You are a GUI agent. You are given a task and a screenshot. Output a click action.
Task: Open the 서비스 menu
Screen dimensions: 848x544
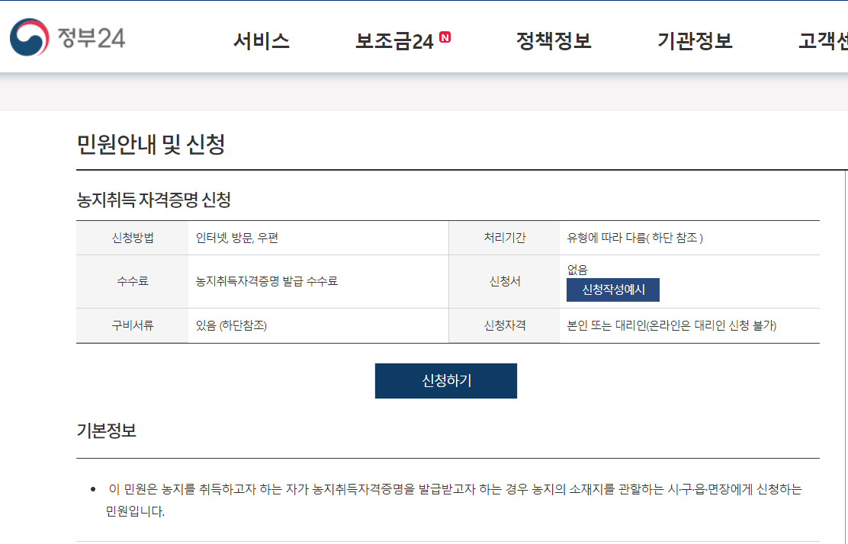[262, 42]
